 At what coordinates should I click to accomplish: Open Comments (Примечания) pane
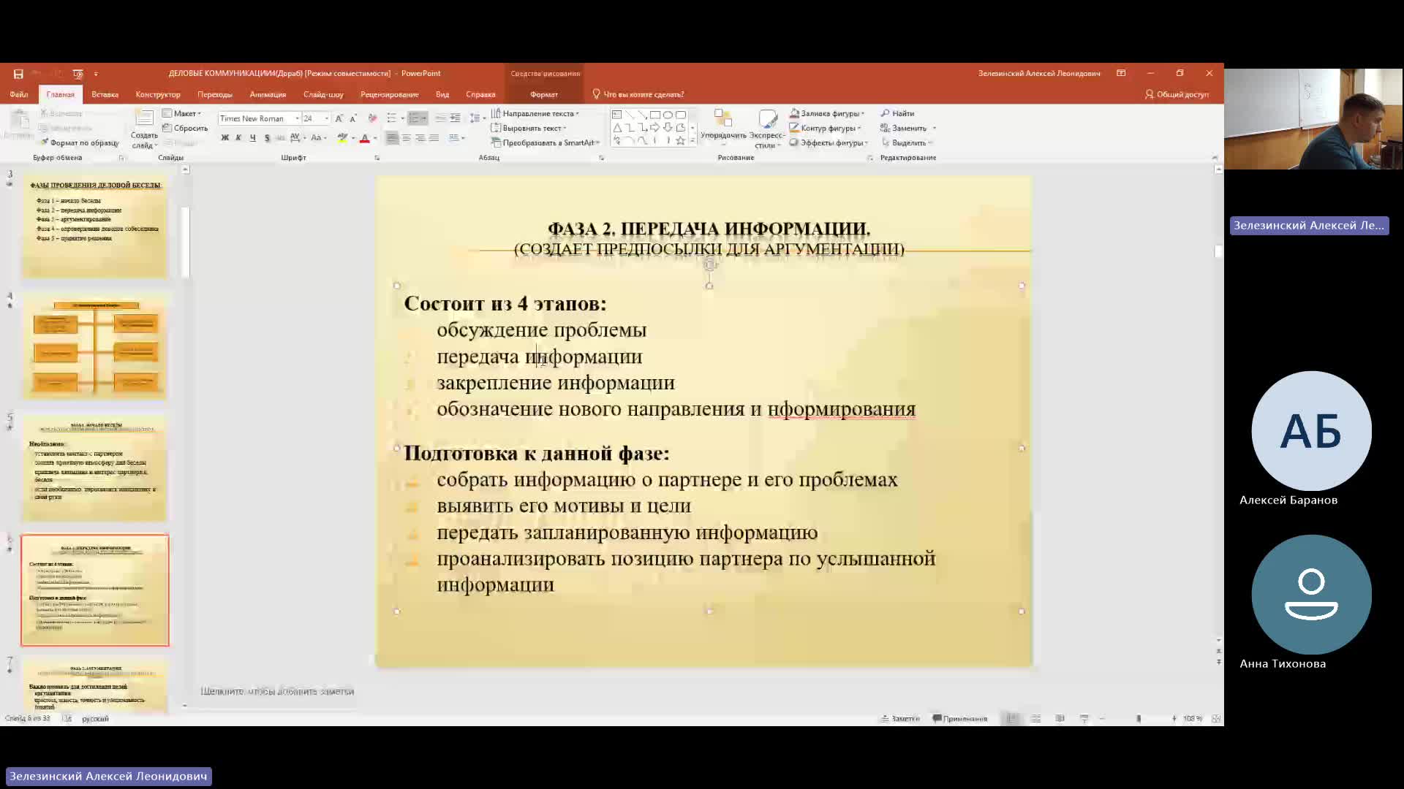960,719
